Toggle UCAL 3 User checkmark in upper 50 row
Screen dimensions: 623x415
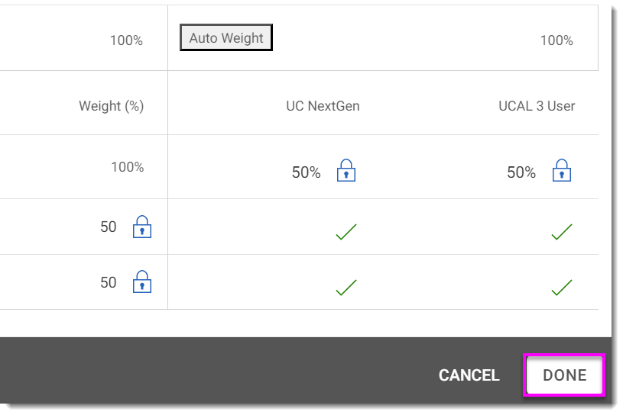(x=562, y=232)
